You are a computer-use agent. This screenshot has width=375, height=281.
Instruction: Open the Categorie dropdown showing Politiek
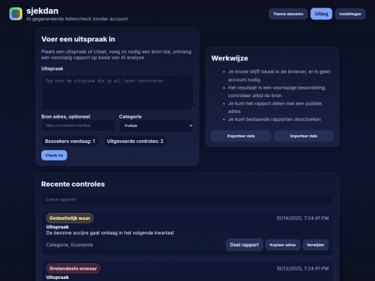[x=156, y=126]
